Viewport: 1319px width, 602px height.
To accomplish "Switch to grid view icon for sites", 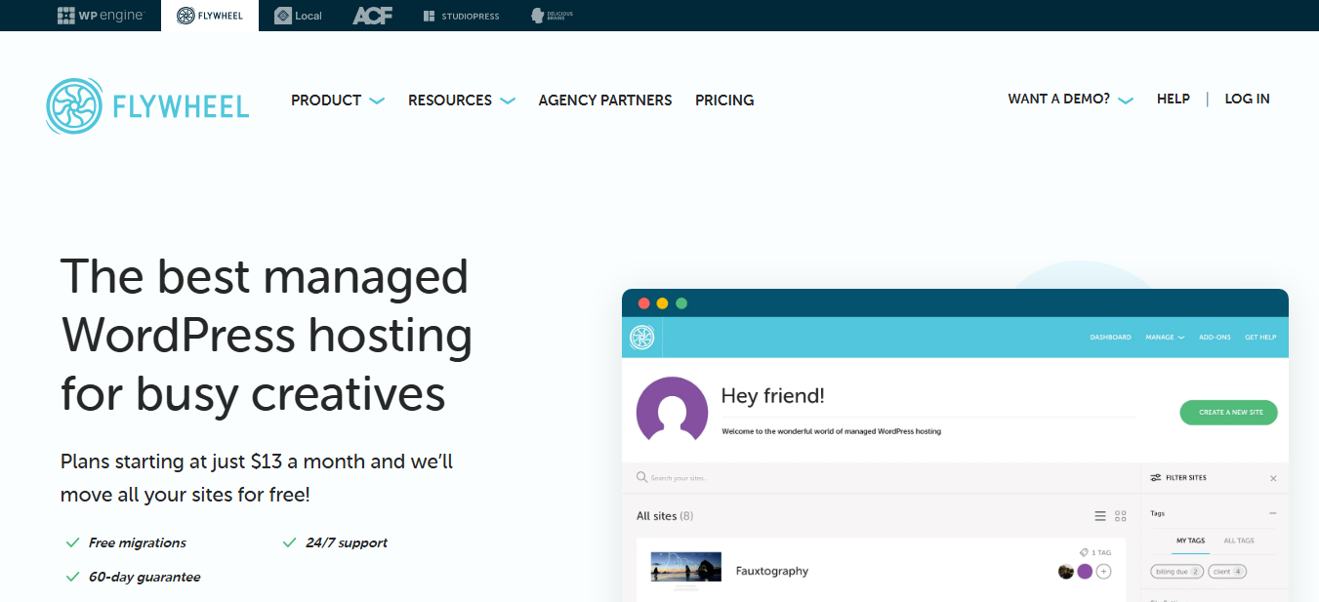I will tap(1121, 516).
